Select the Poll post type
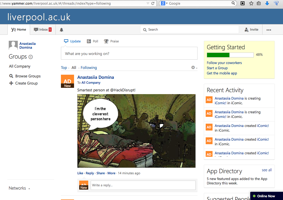This screenshot has height=200, width=283. click(x=92, y=41)
